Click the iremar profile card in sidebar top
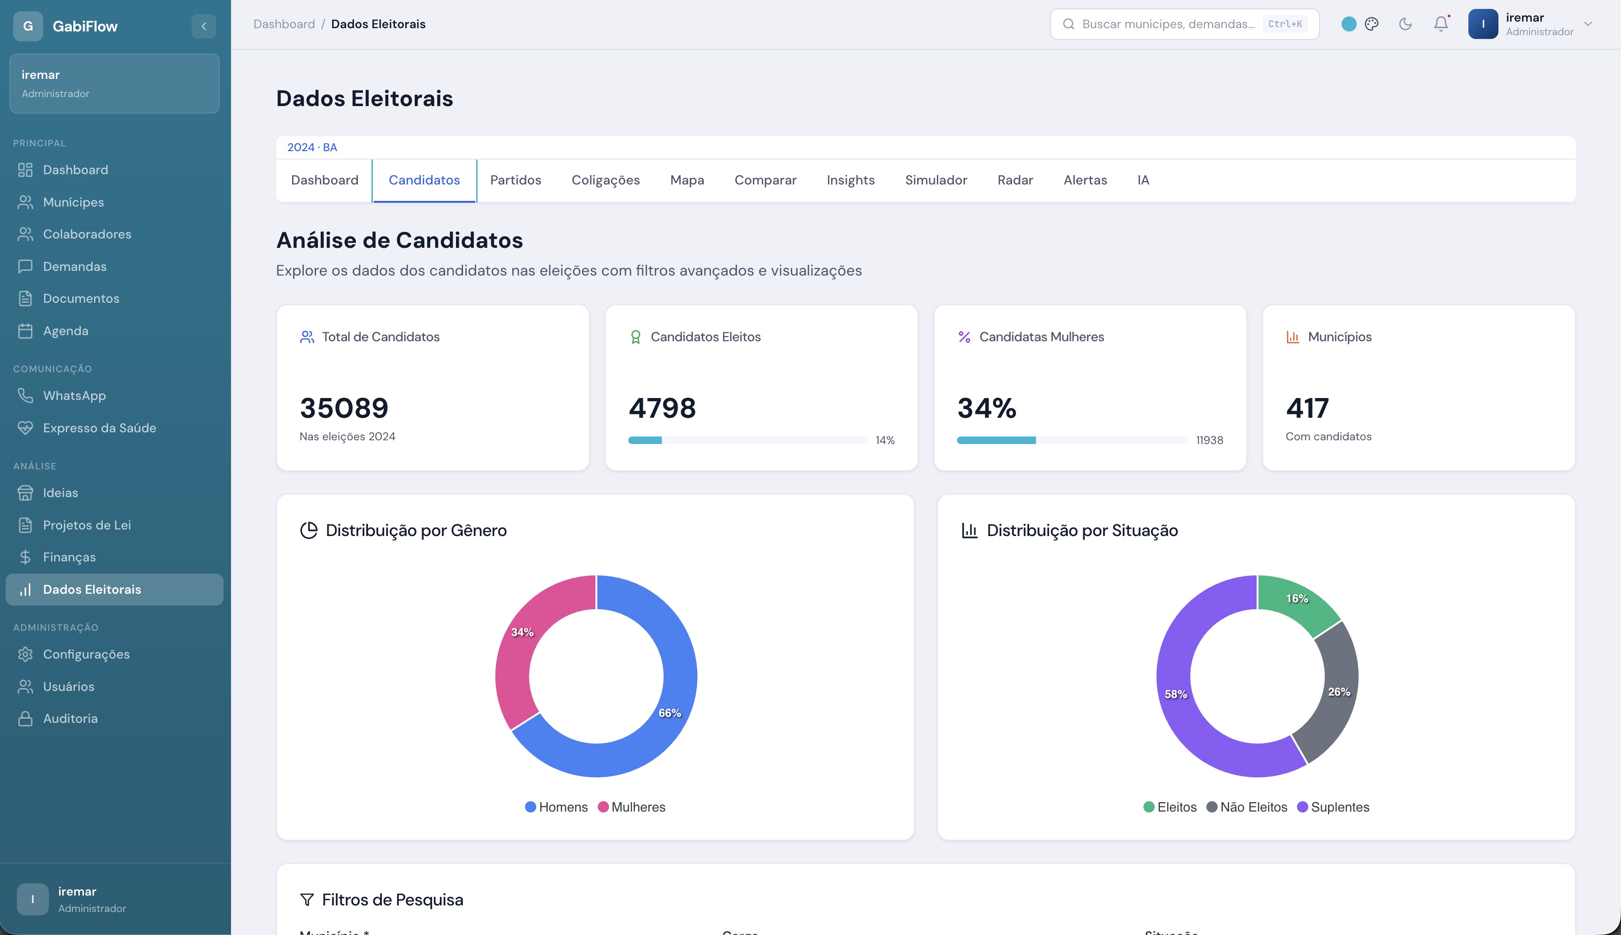This screenshot has width=1621, height=935. point(114,84)
